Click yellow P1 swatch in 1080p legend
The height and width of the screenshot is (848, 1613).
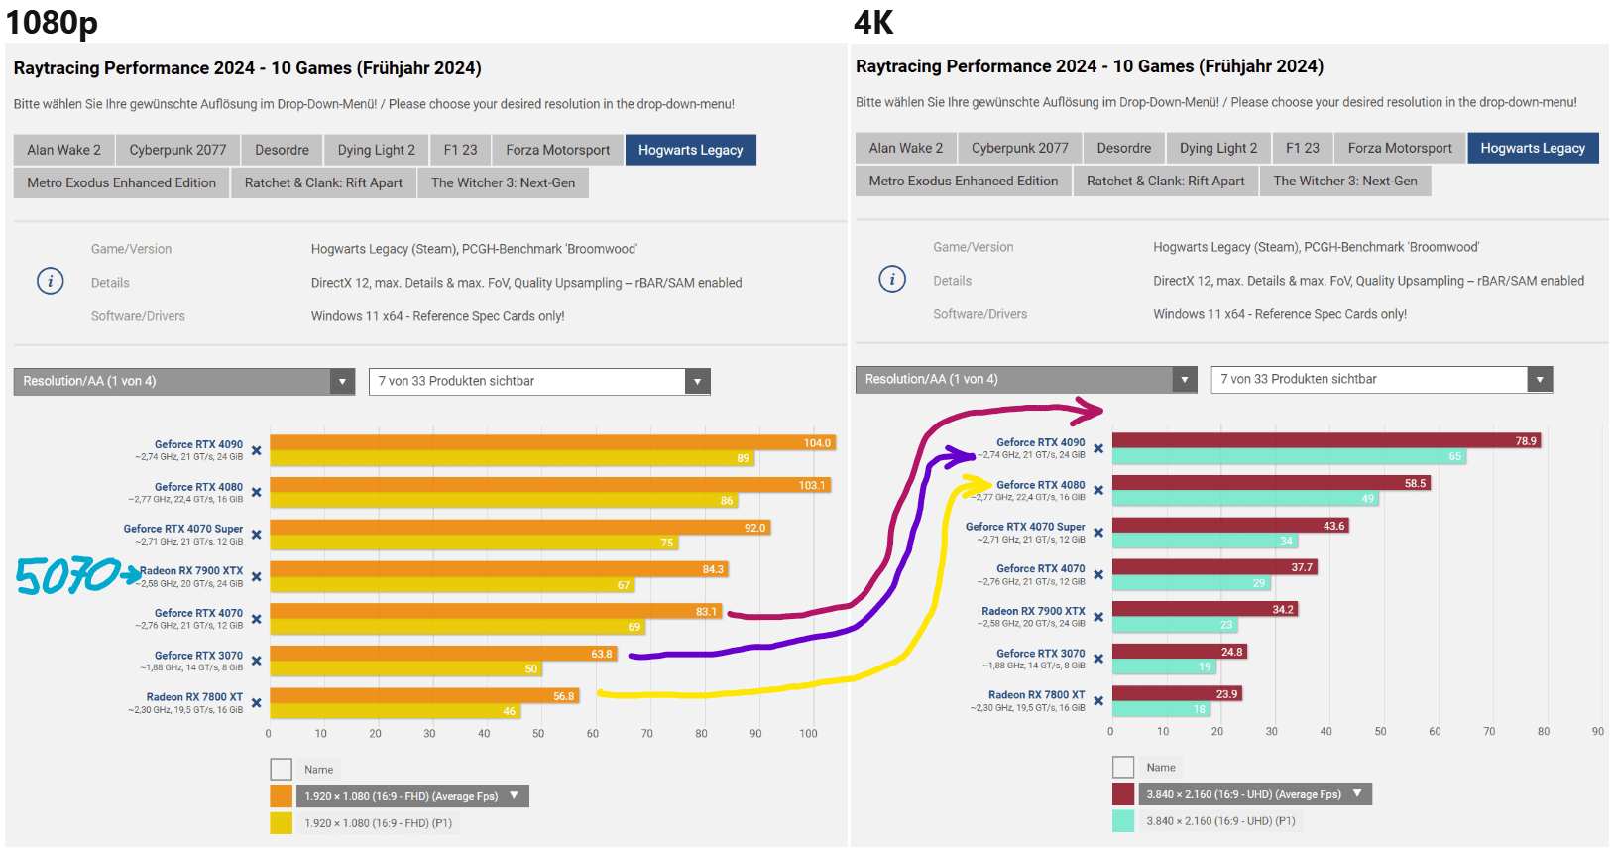tap(282, 823)
